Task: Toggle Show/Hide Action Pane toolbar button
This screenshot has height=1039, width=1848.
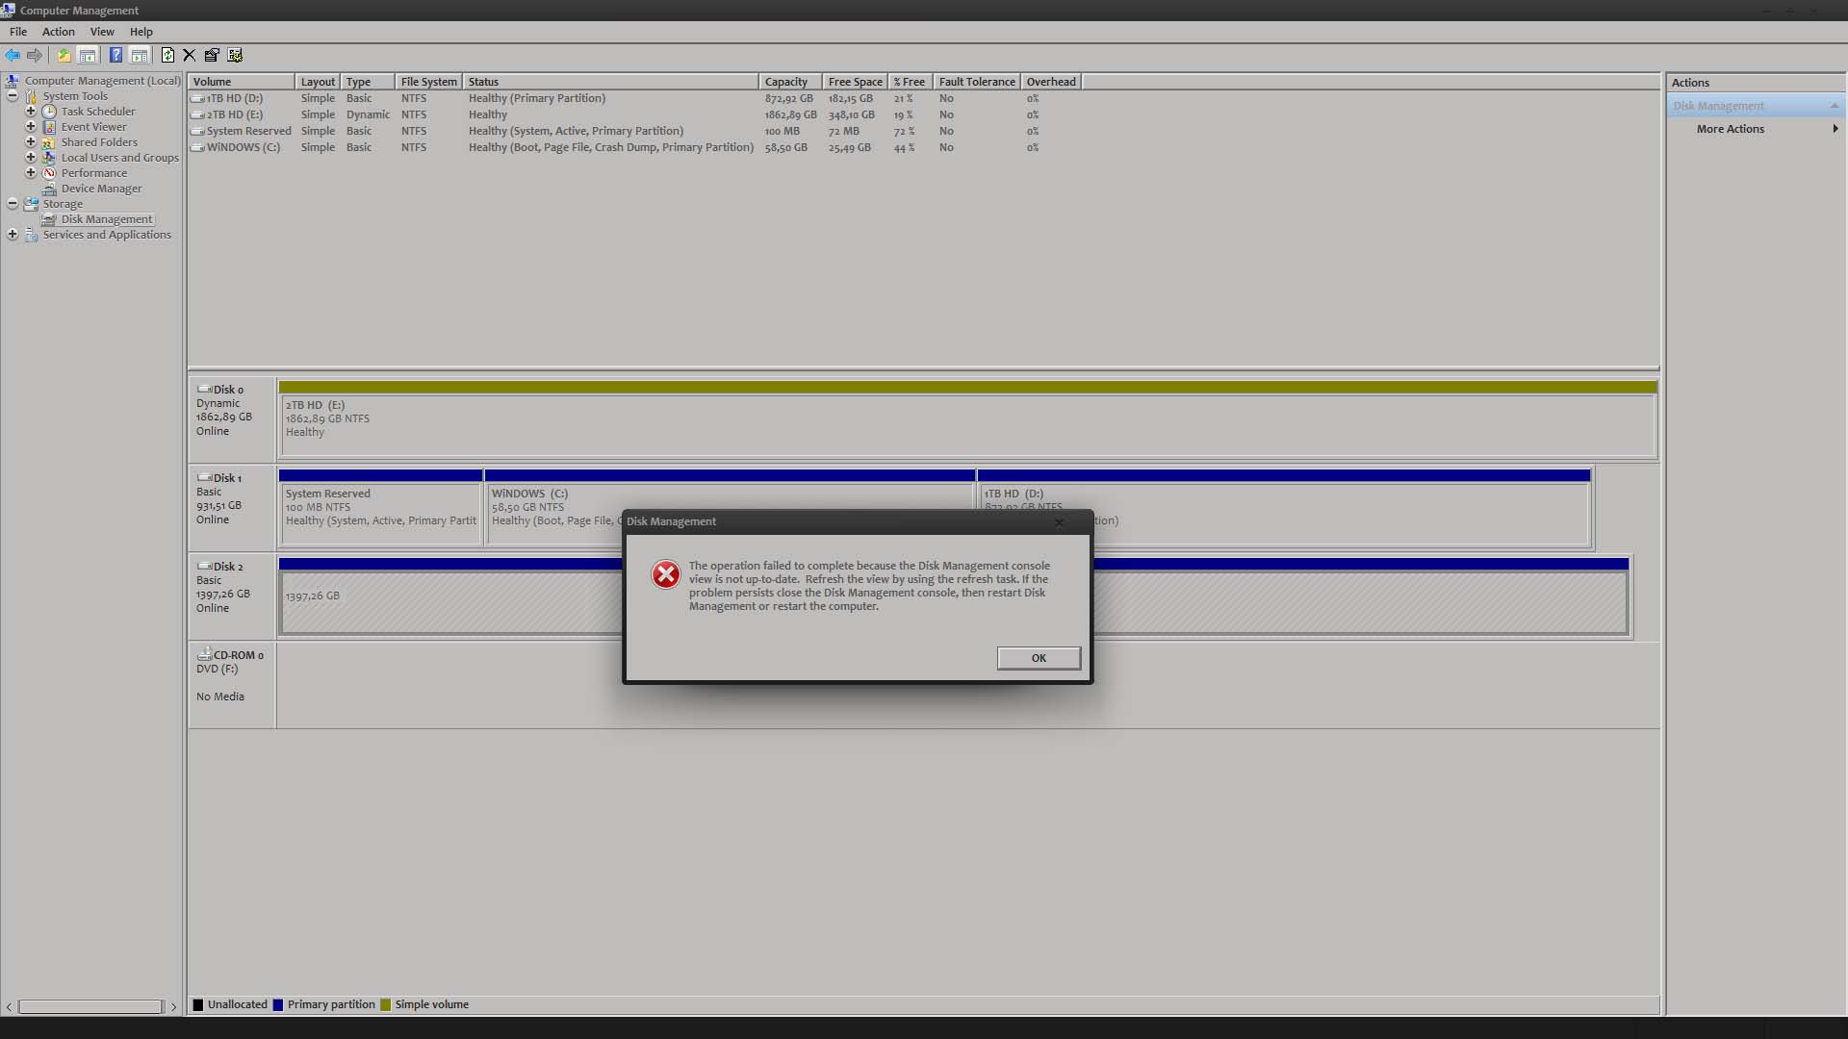Action: point(140,55)
